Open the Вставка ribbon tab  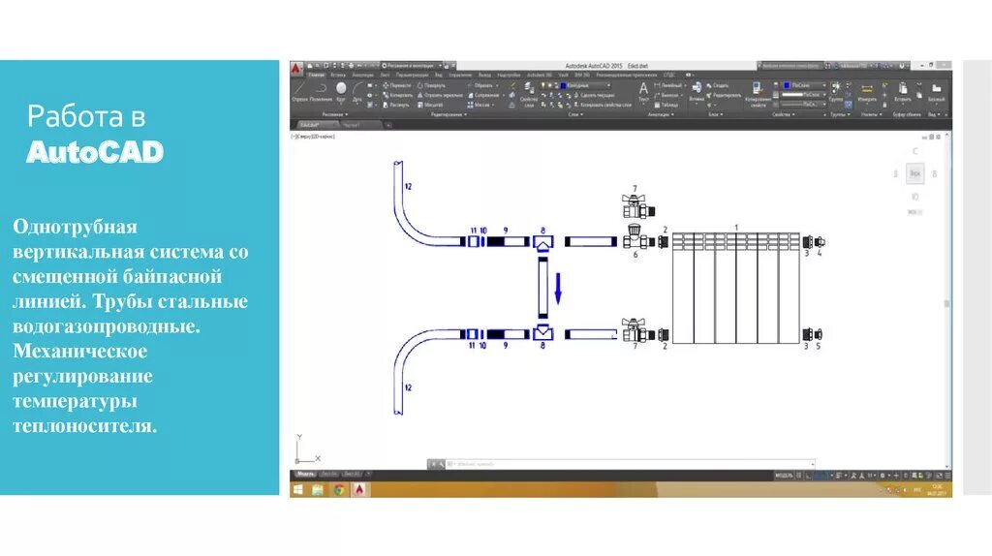coord(338,76)
